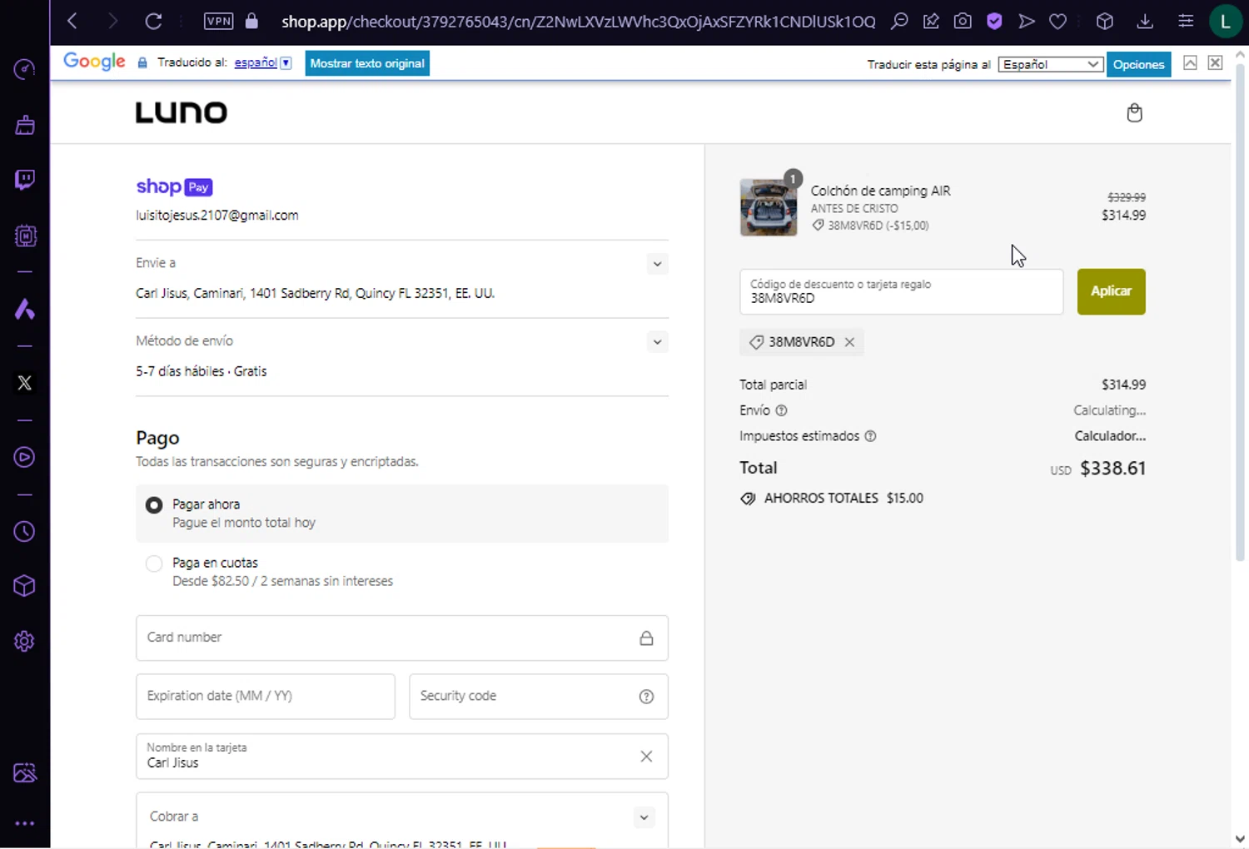Show Impuestos estimados info help icon
The height and width of the screenshot is (849, 1249).
[x=870, y=436]
